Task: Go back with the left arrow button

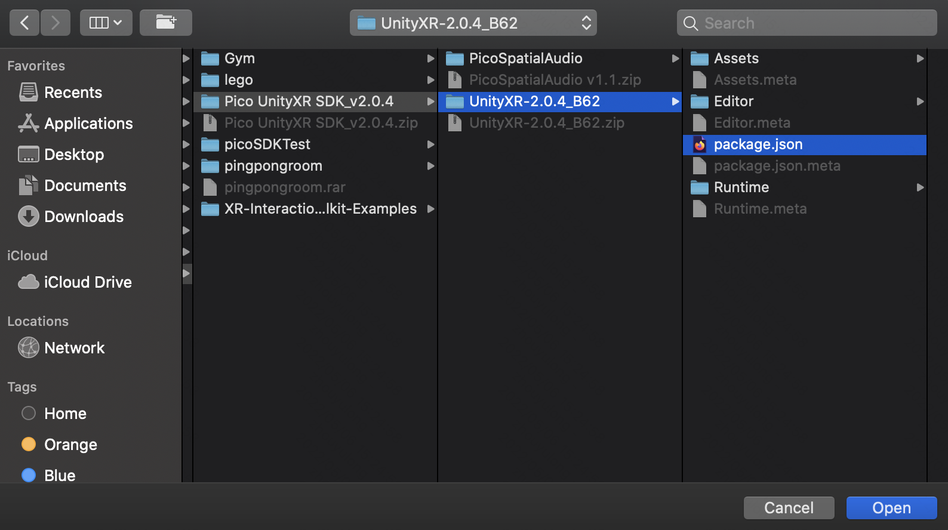Action: click(24, 23)
